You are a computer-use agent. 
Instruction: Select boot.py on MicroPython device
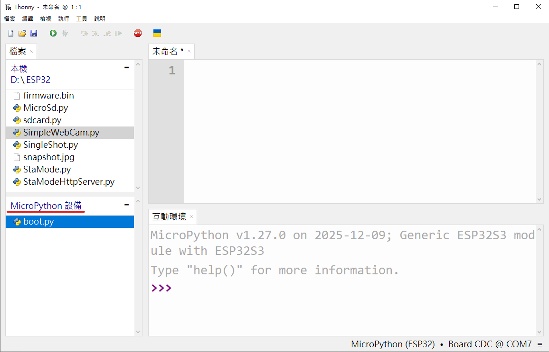point(38,222)
